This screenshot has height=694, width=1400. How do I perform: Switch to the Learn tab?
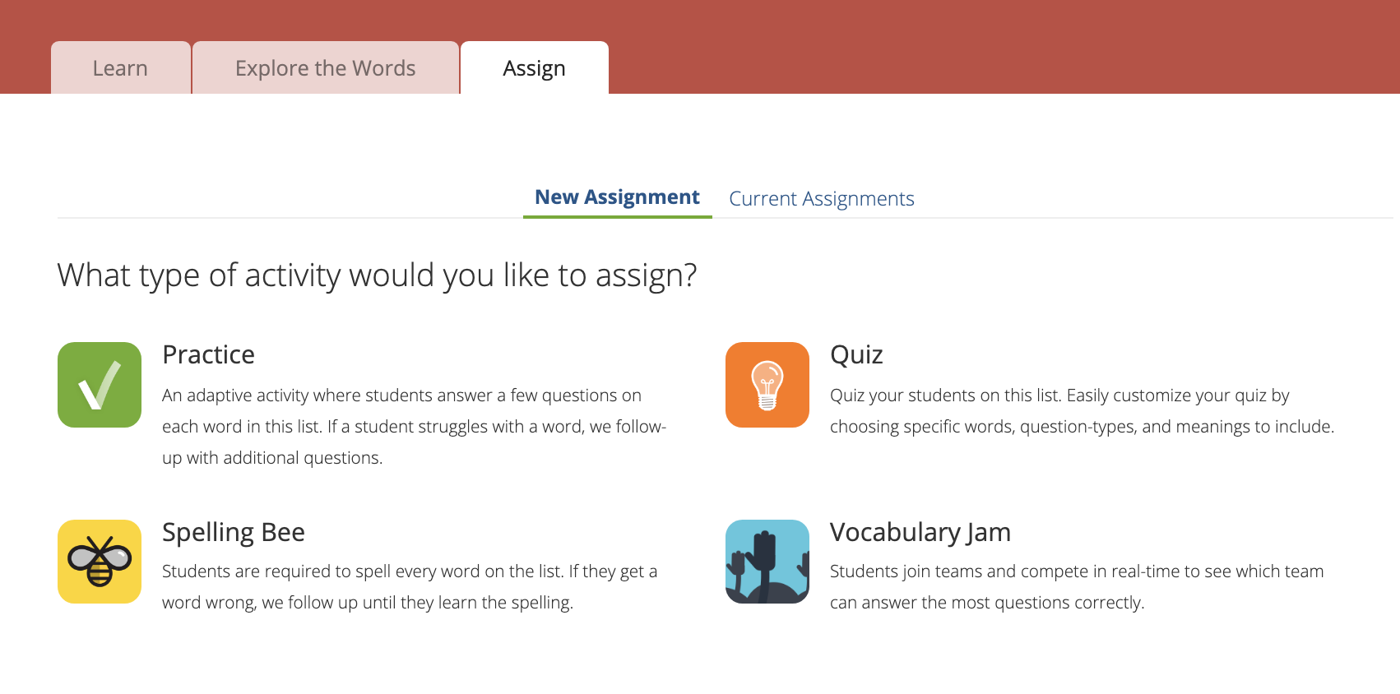[120, 68]
